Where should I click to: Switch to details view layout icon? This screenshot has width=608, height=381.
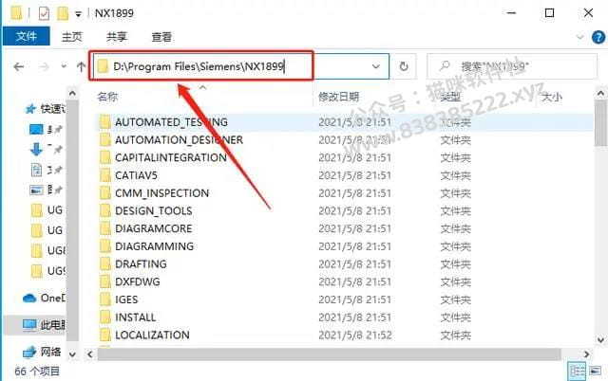pos(577,372)
